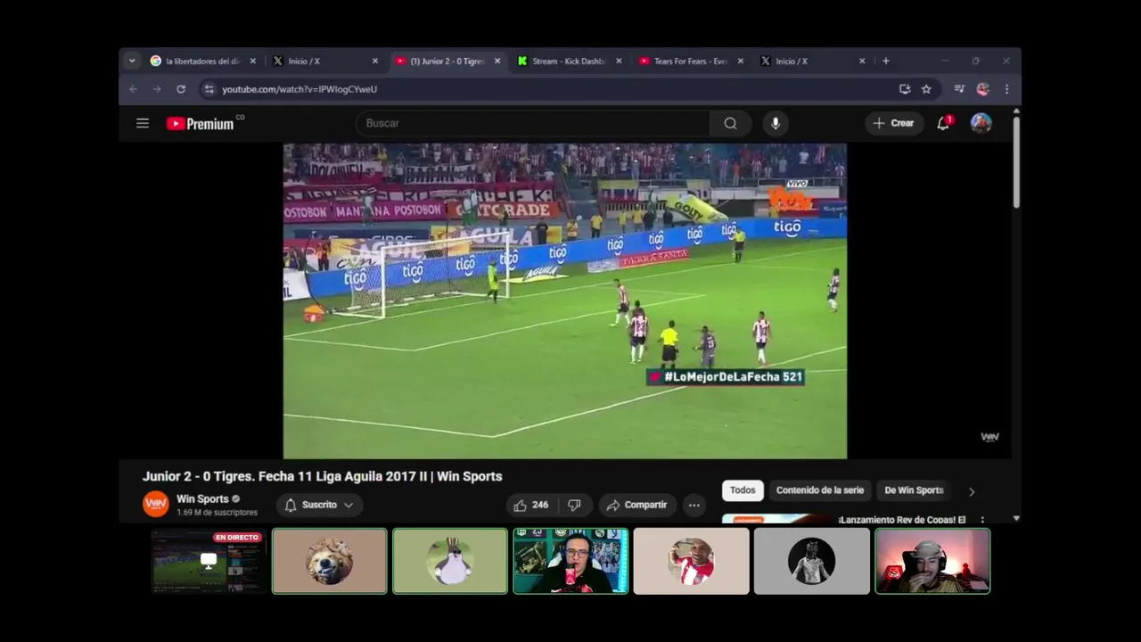Open a new browser tab
The height and width of the screenshot is (642, 1141).
coord(885,61)
